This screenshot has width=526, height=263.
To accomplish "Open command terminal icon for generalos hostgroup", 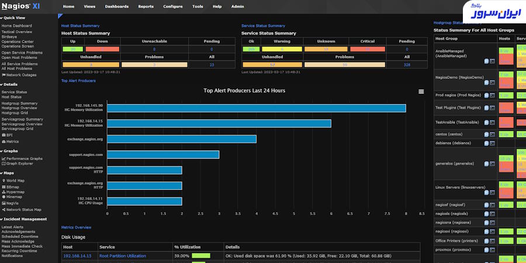I will pos(492,164).
